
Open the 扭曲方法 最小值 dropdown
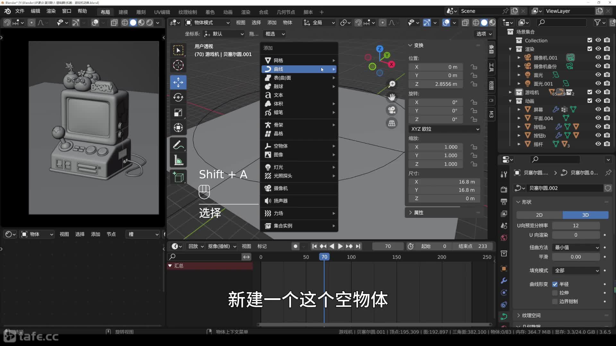[x=576, y=247]
